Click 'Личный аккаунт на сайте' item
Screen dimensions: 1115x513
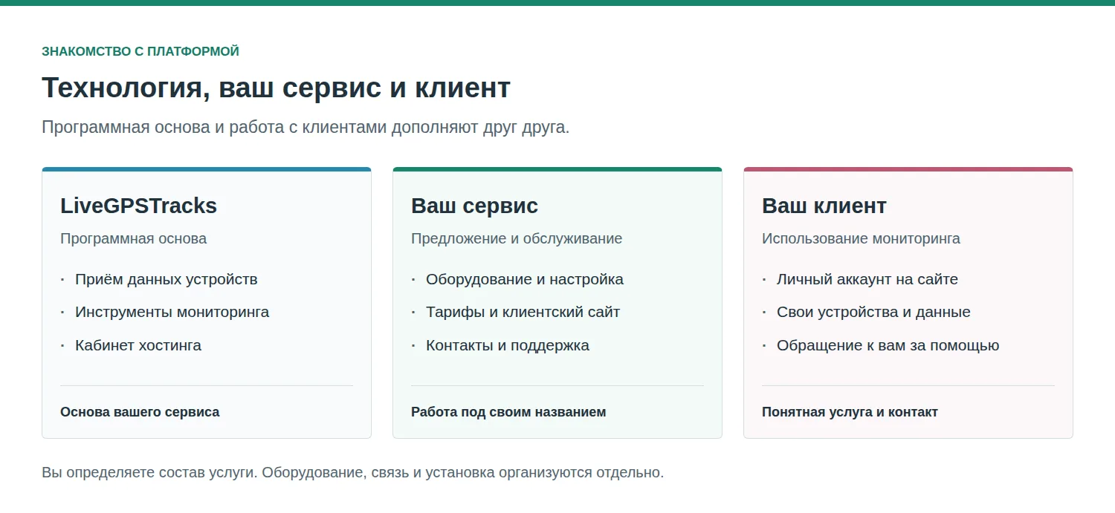pos(867,279)
